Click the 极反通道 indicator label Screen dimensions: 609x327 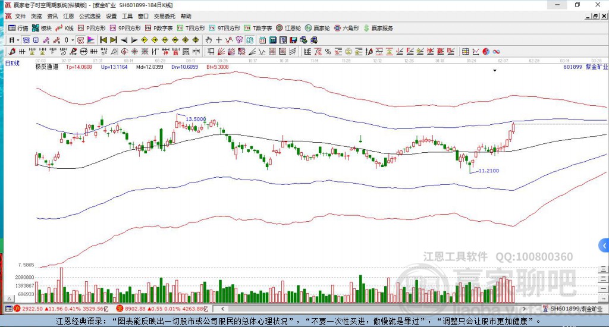coord(47,67)
